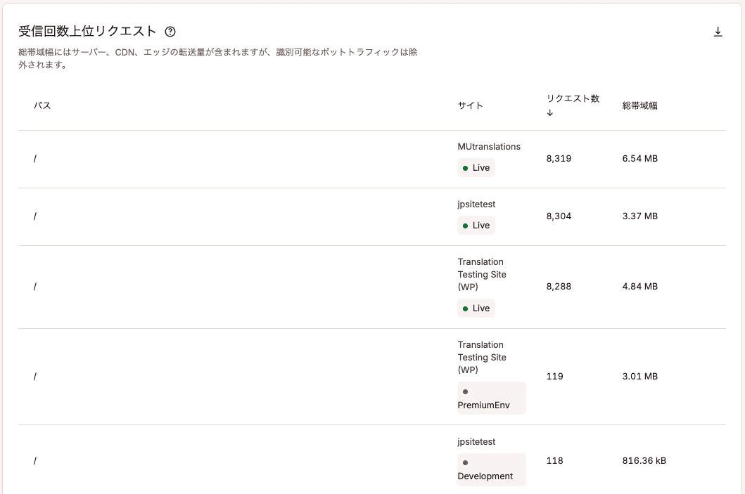745x494 pixels.
Task: Sort the table by the 総帯域幅 column
Action: tap(639, 105)
